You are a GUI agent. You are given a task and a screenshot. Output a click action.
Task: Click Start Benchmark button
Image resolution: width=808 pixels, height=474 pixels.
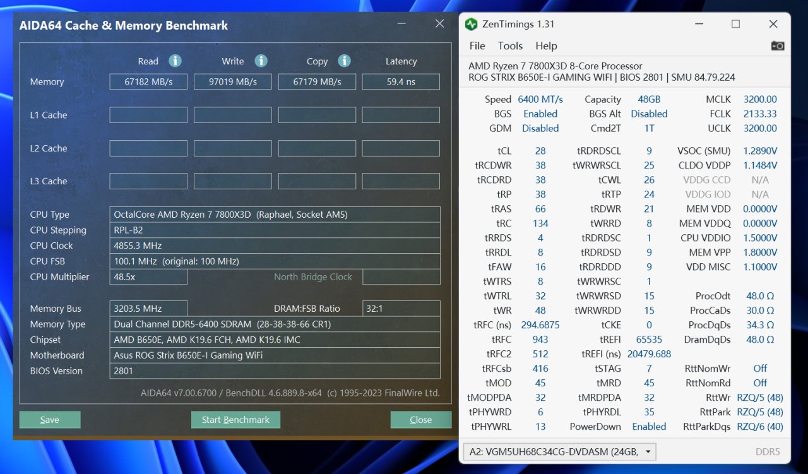[x=235, y=420]
